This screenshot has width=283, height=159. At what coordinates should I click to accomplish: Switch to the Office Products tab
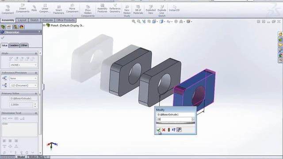(x=65, y=20)
